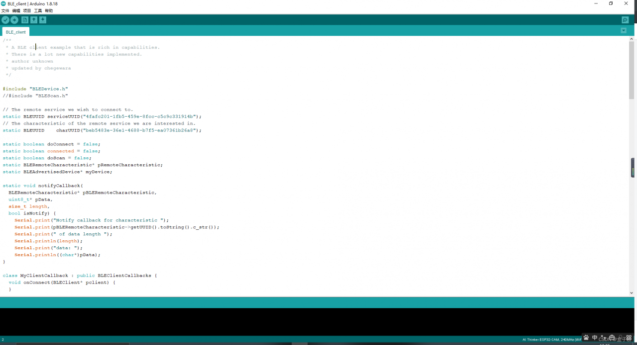Image resolution: width=637 pixels, height=345 pixels.
Task: Click the bool isNotify) { line
Action: [32, 213]
